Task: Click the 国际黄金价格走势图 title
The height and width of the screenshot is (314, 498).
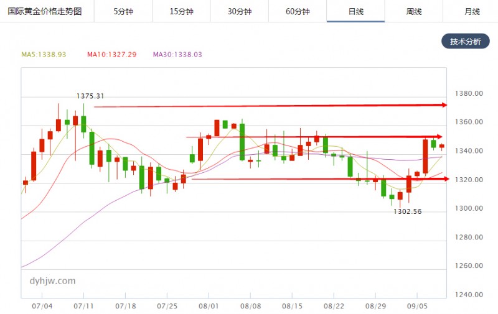Action: pyautogui.click(x=45, y=11)
